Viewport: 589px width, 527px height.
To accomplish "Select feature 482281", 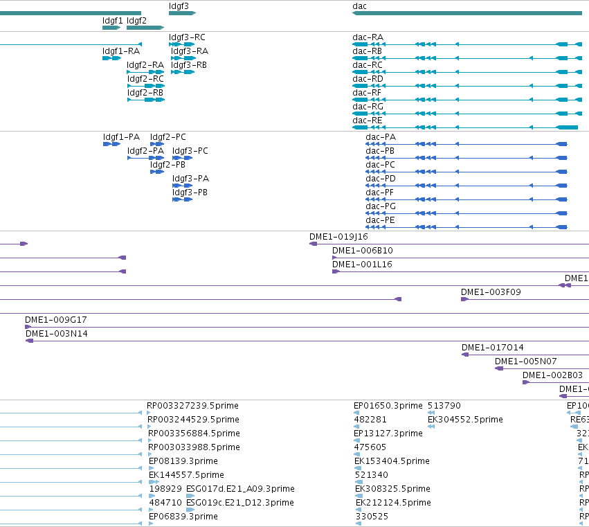I will pyautogui.click(x=357, y=427).
